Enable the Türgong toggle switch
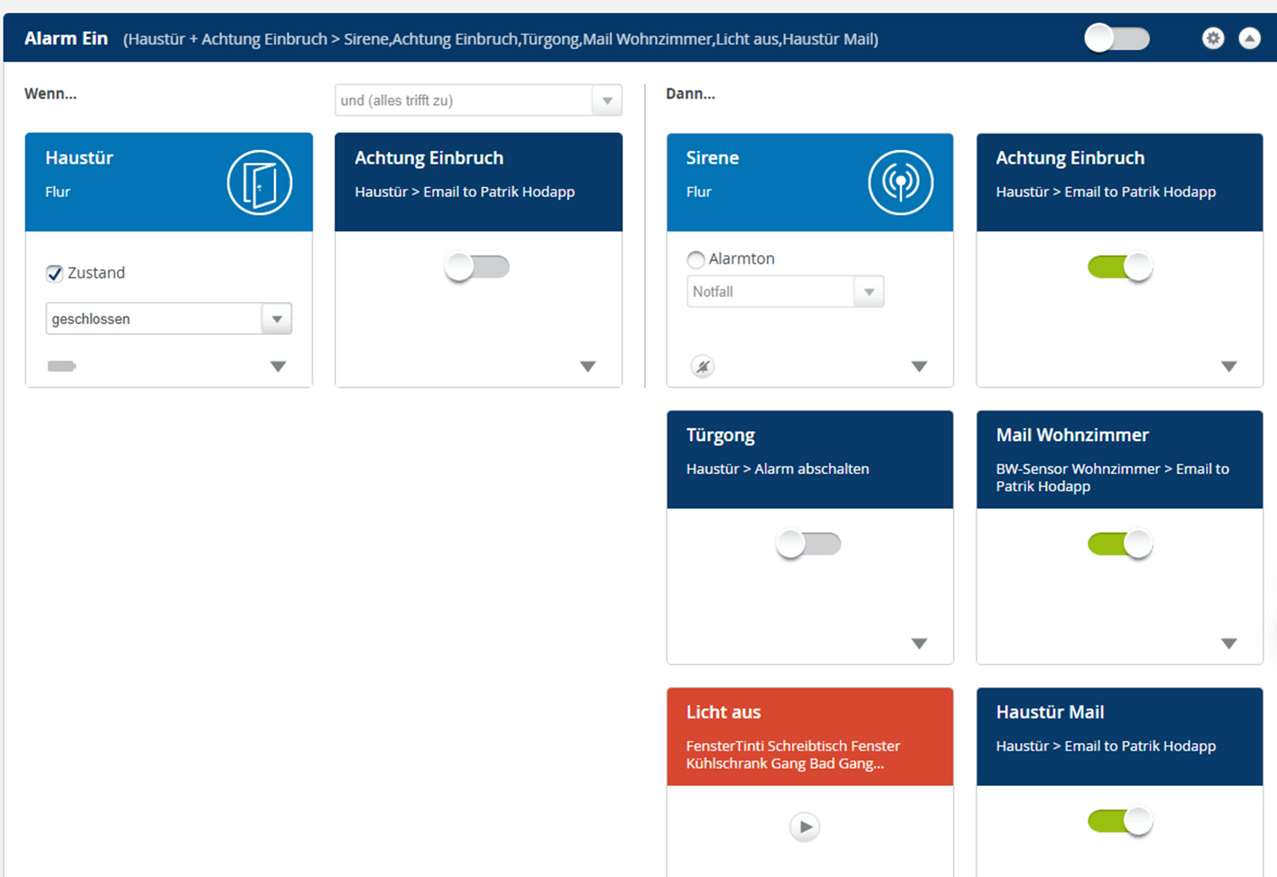1277x877 pixels. (x=808, y=544)
